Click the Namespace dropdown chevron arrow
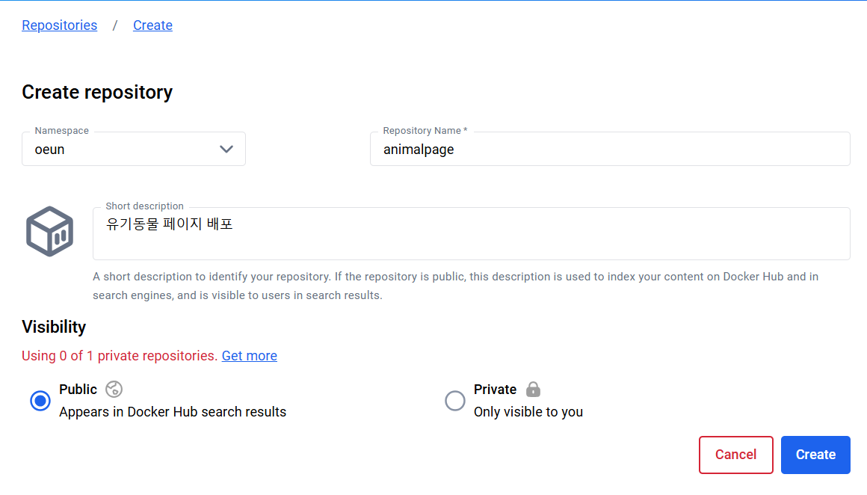This screenshot has width=867, height=495. (x=226, y=150)
